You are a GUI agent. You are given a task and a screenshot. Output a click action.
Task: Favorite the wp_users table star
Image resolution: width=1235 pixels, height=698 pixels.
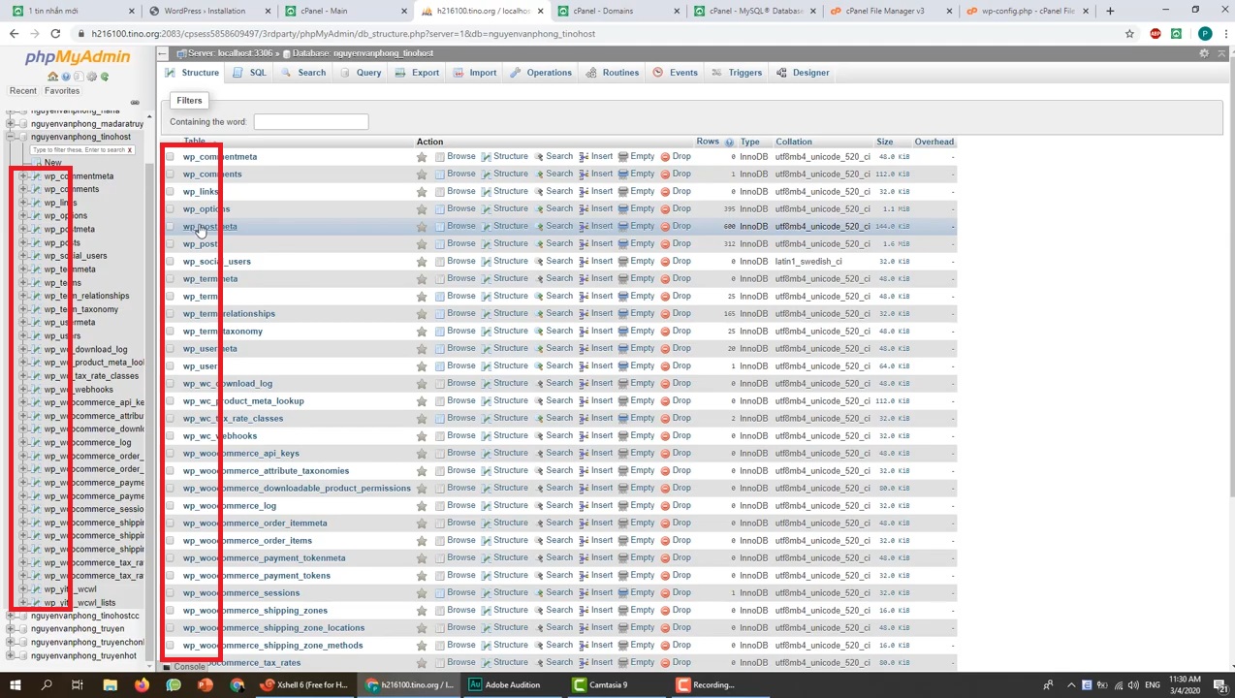[422, 366]
